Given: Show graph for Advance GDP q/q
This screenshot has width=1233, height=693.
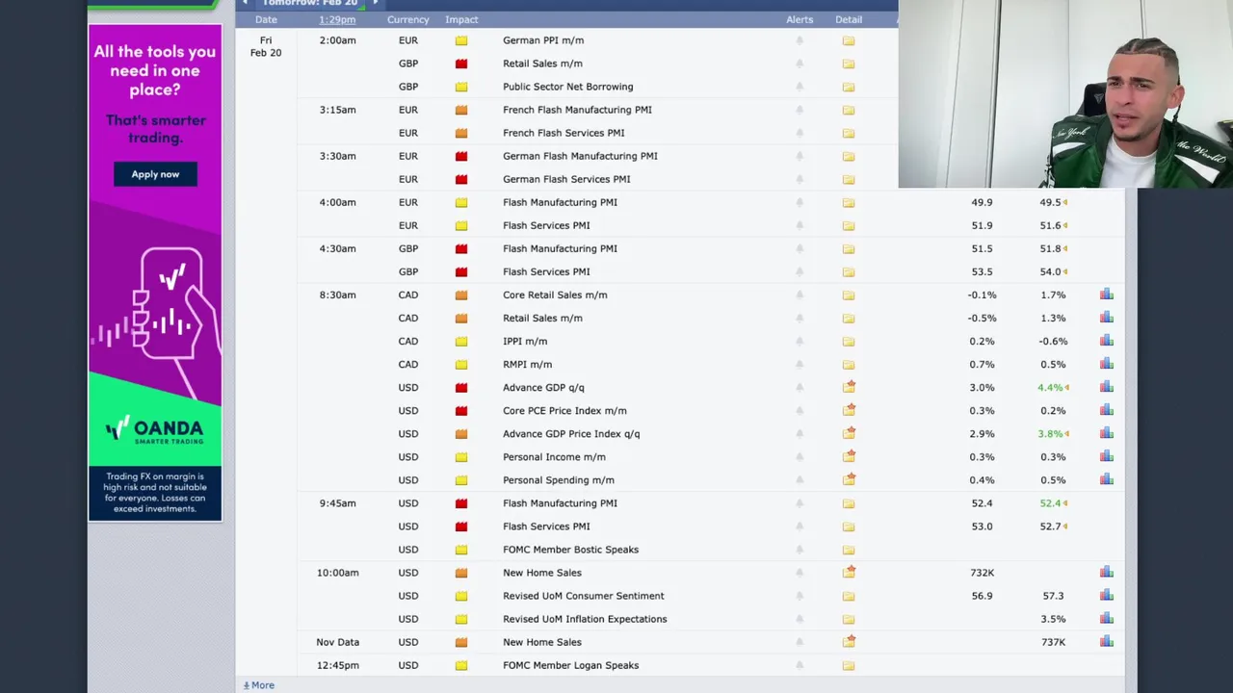Looking at the screenshot, I should (x=1107, y=387).
